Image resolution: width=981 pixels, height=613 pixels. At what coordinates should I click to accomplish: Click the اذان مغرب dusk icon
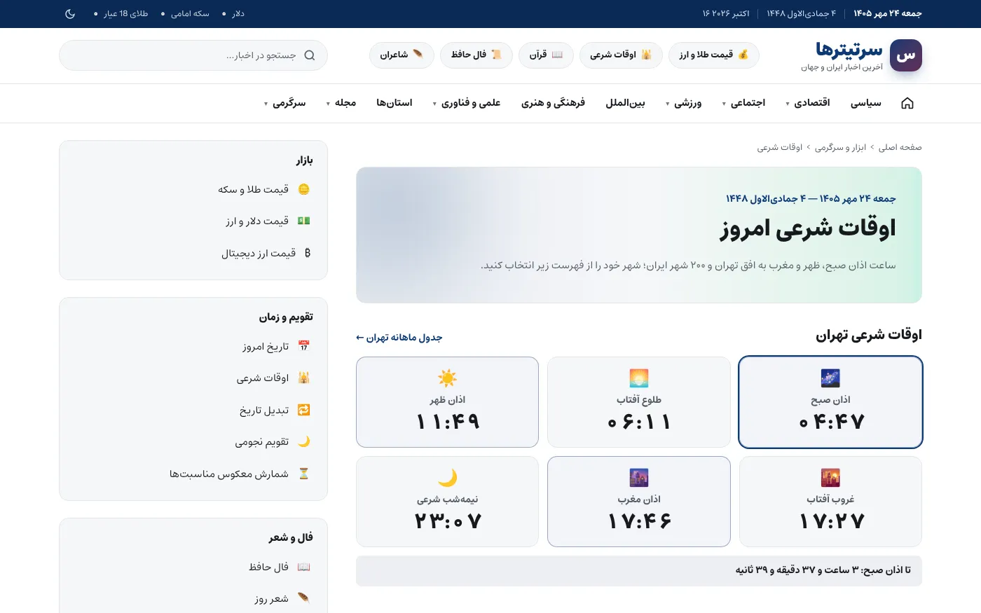tap(639, 478)
